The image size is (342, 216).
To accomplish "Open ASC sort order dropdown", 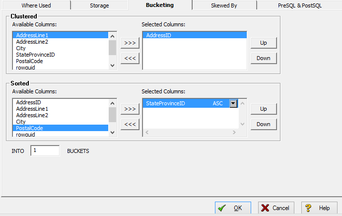I will [233, 103].
